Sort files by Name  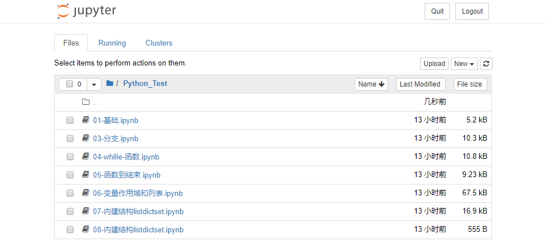point(370,84)
